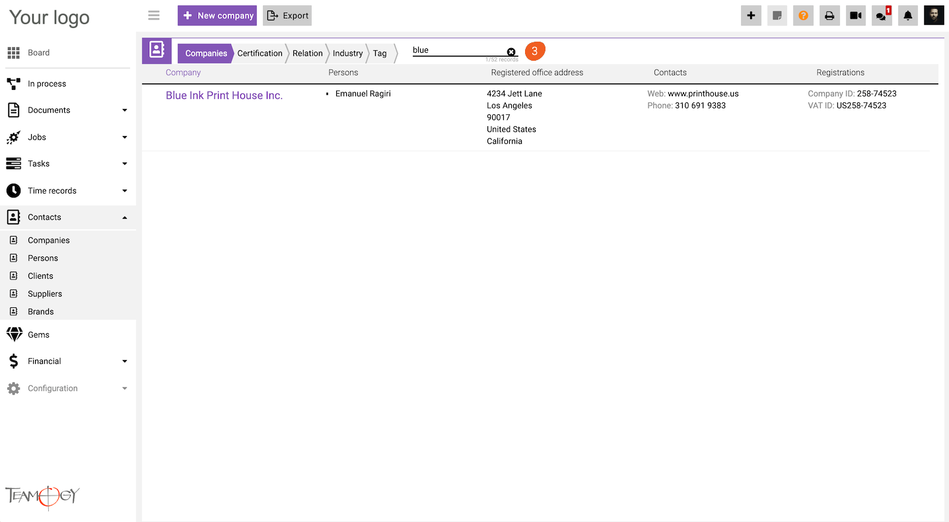
Task: Clear the search field with X icon
Action: point(511,52)
